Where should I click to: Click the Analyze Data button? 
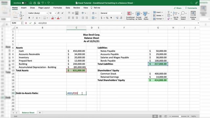[x=193, y=16]
